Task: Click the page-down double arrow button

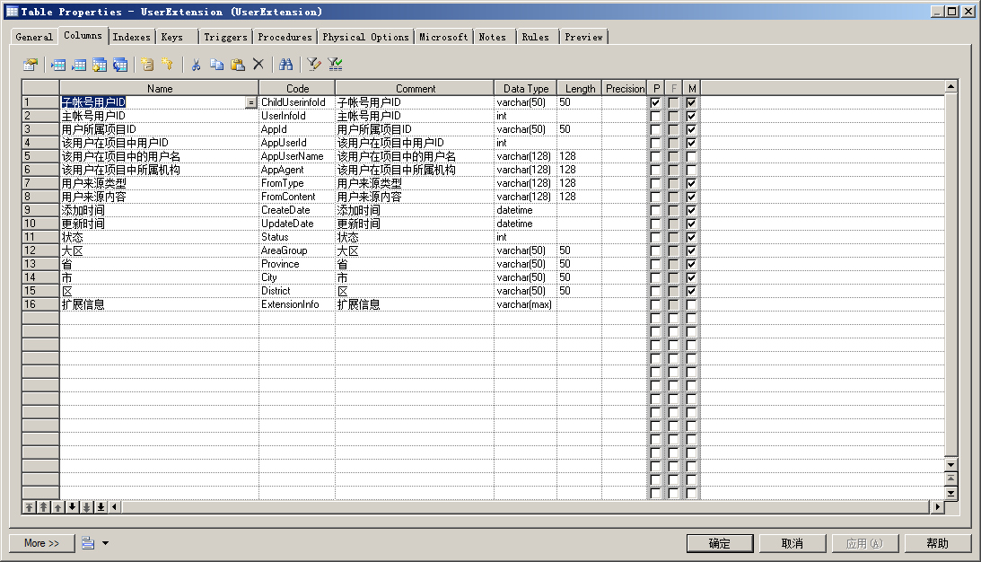Action: click(x=87, y=507)
